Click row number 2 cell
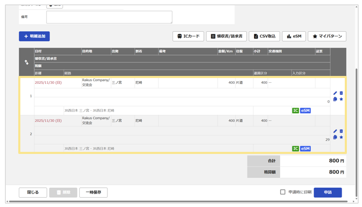 coord(27,134)
